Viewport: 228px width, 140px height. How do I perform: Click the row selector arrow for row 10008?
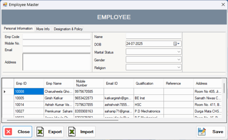[5, 92]
